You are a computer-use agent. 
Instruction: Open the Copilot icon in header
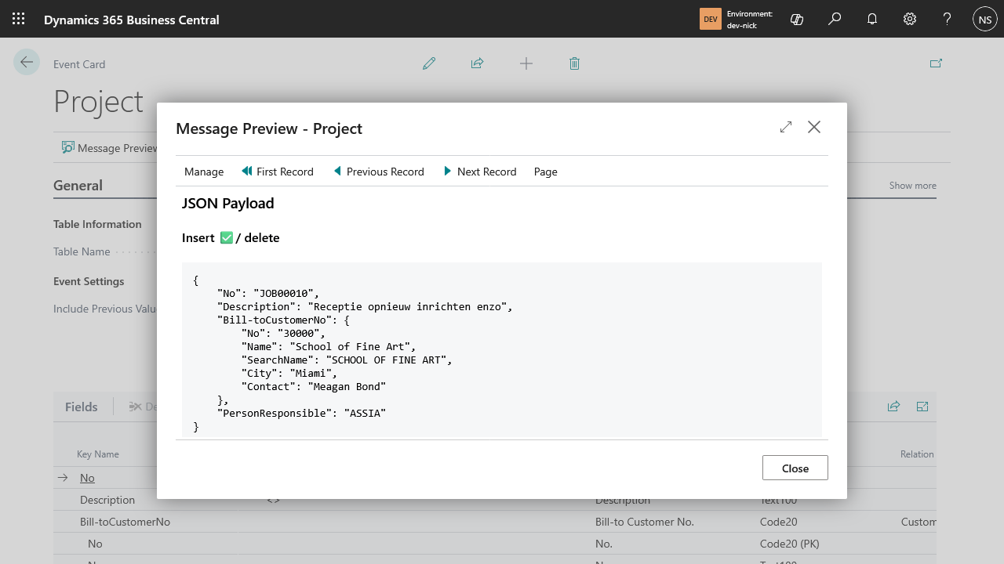coord(797,19)
